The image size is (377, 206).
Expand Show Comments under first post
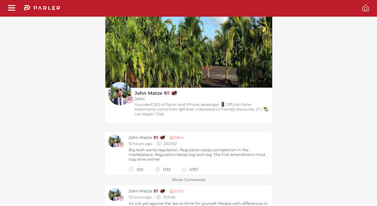(x=189, y=180)
